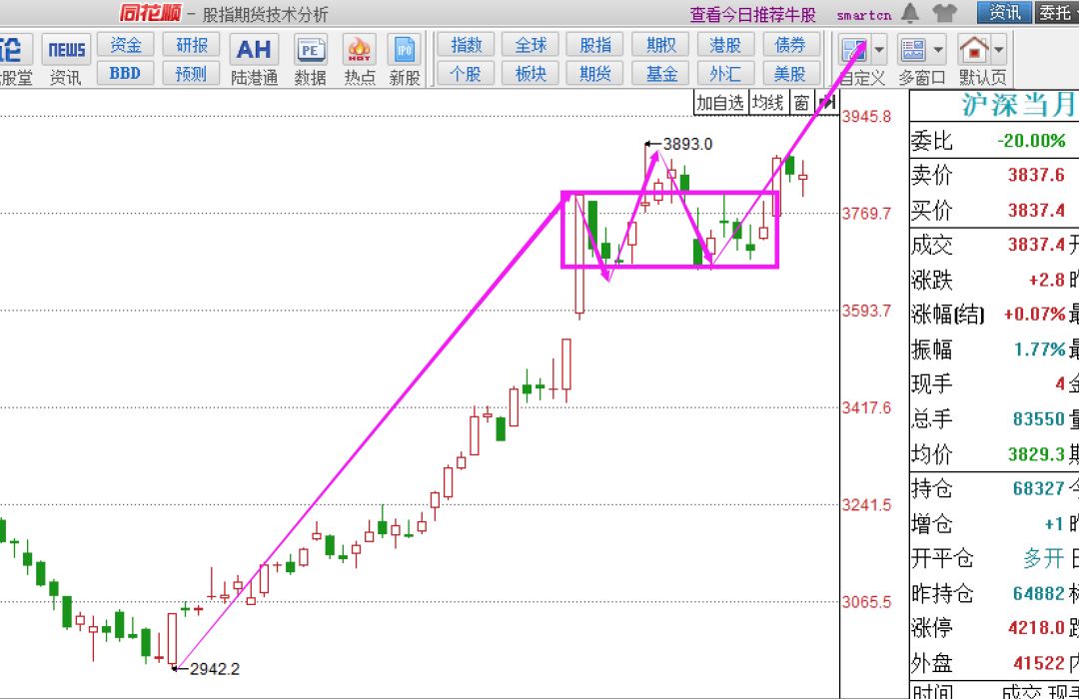Expand the 自定义 dropdown arrow
This screenshot has width=1079, height=699.
[879, 49]
